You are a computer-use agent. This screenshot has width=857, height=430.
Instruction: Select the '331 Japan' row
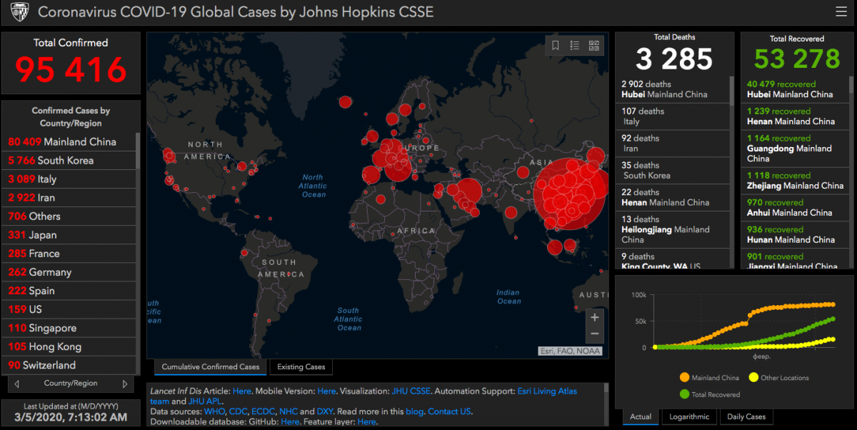pos(69,234)
